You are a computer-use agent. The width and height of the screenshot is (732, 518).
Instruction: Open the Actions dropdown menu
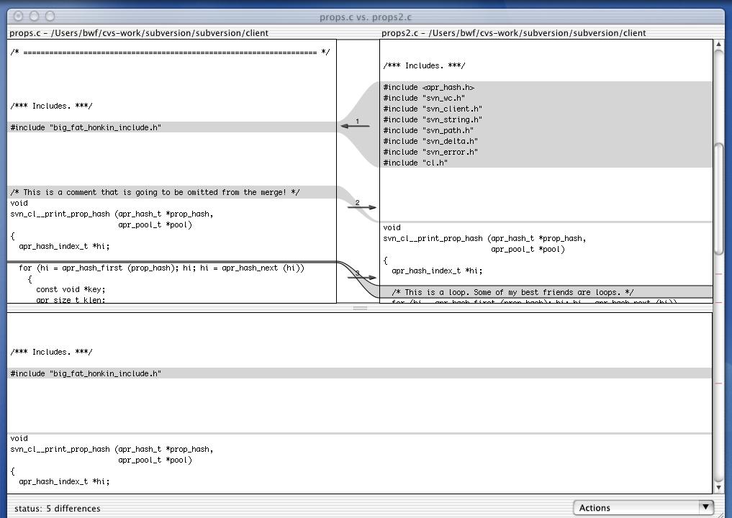644,508
